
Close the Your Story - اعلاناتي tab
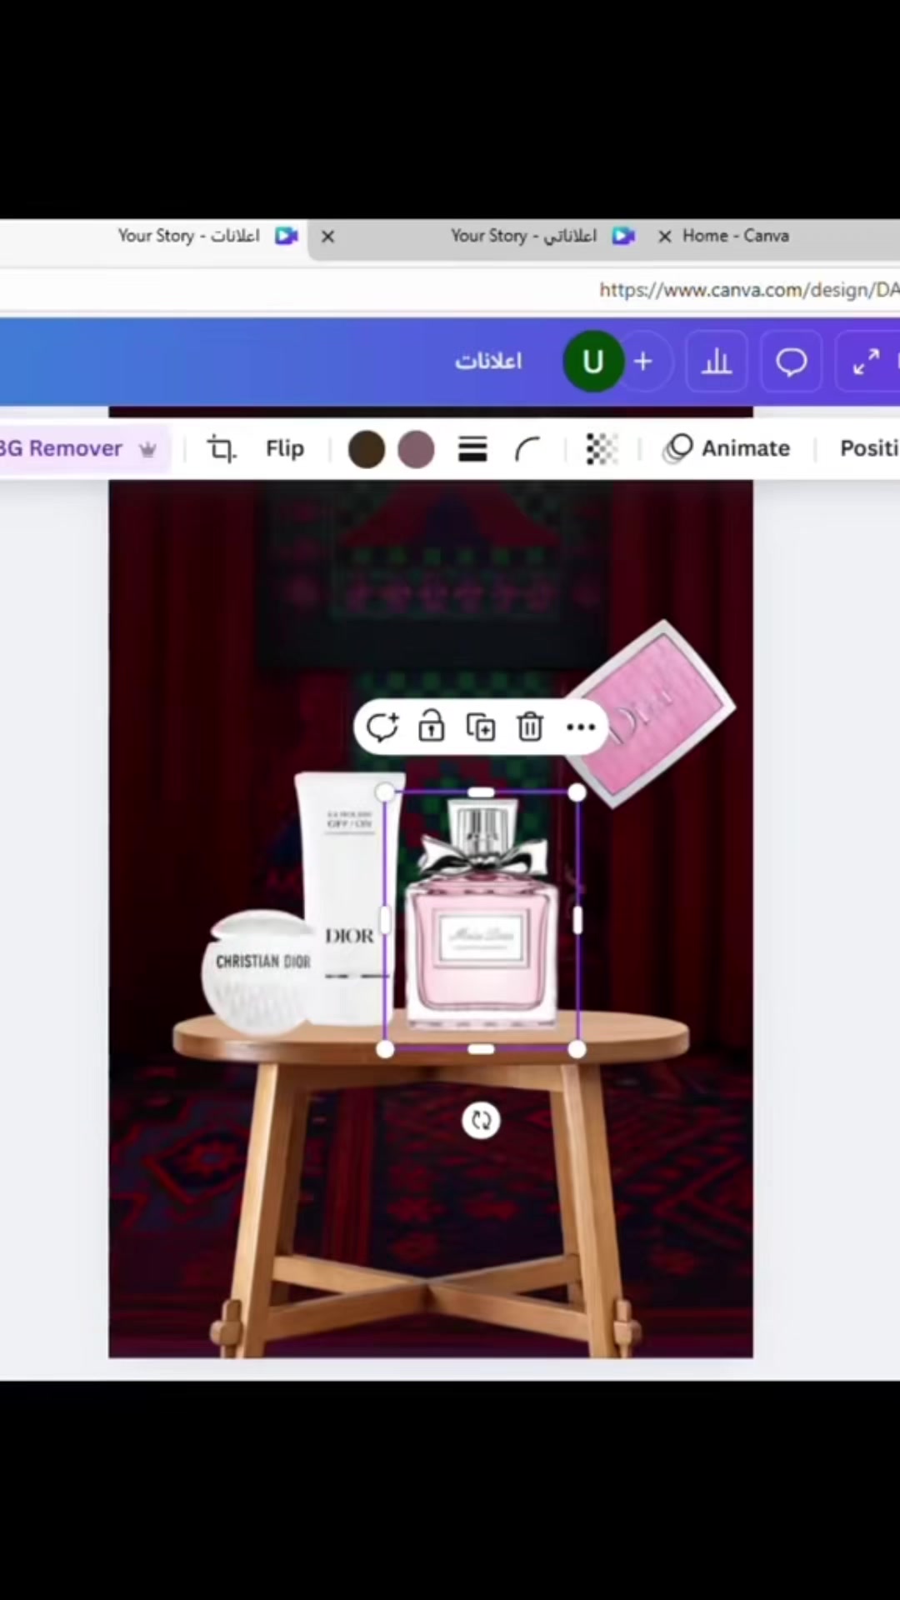[x=328, y=237]
